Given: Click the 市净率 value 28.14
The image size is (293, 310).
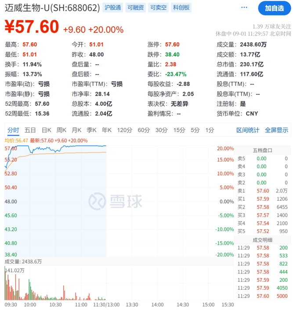Looking at the screenshot, I should pos(102,94).
